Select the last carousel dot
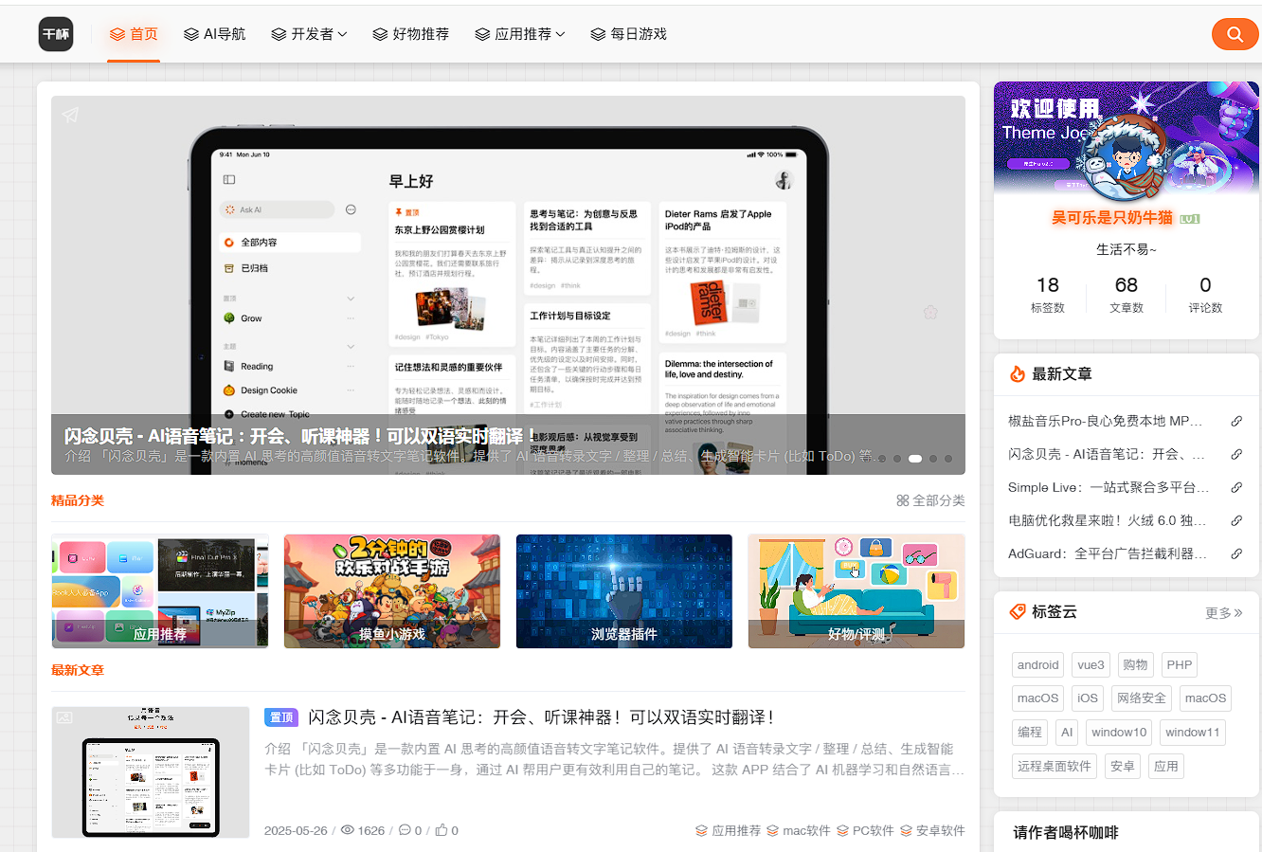This screenshot has width=1262, height=852. pyautogui.click(x=948, y=459)
